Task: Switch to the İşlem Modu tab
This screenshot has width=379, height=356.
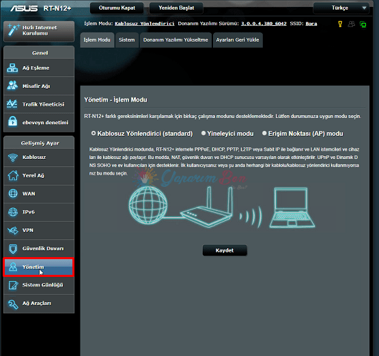Action: [97, 40]
